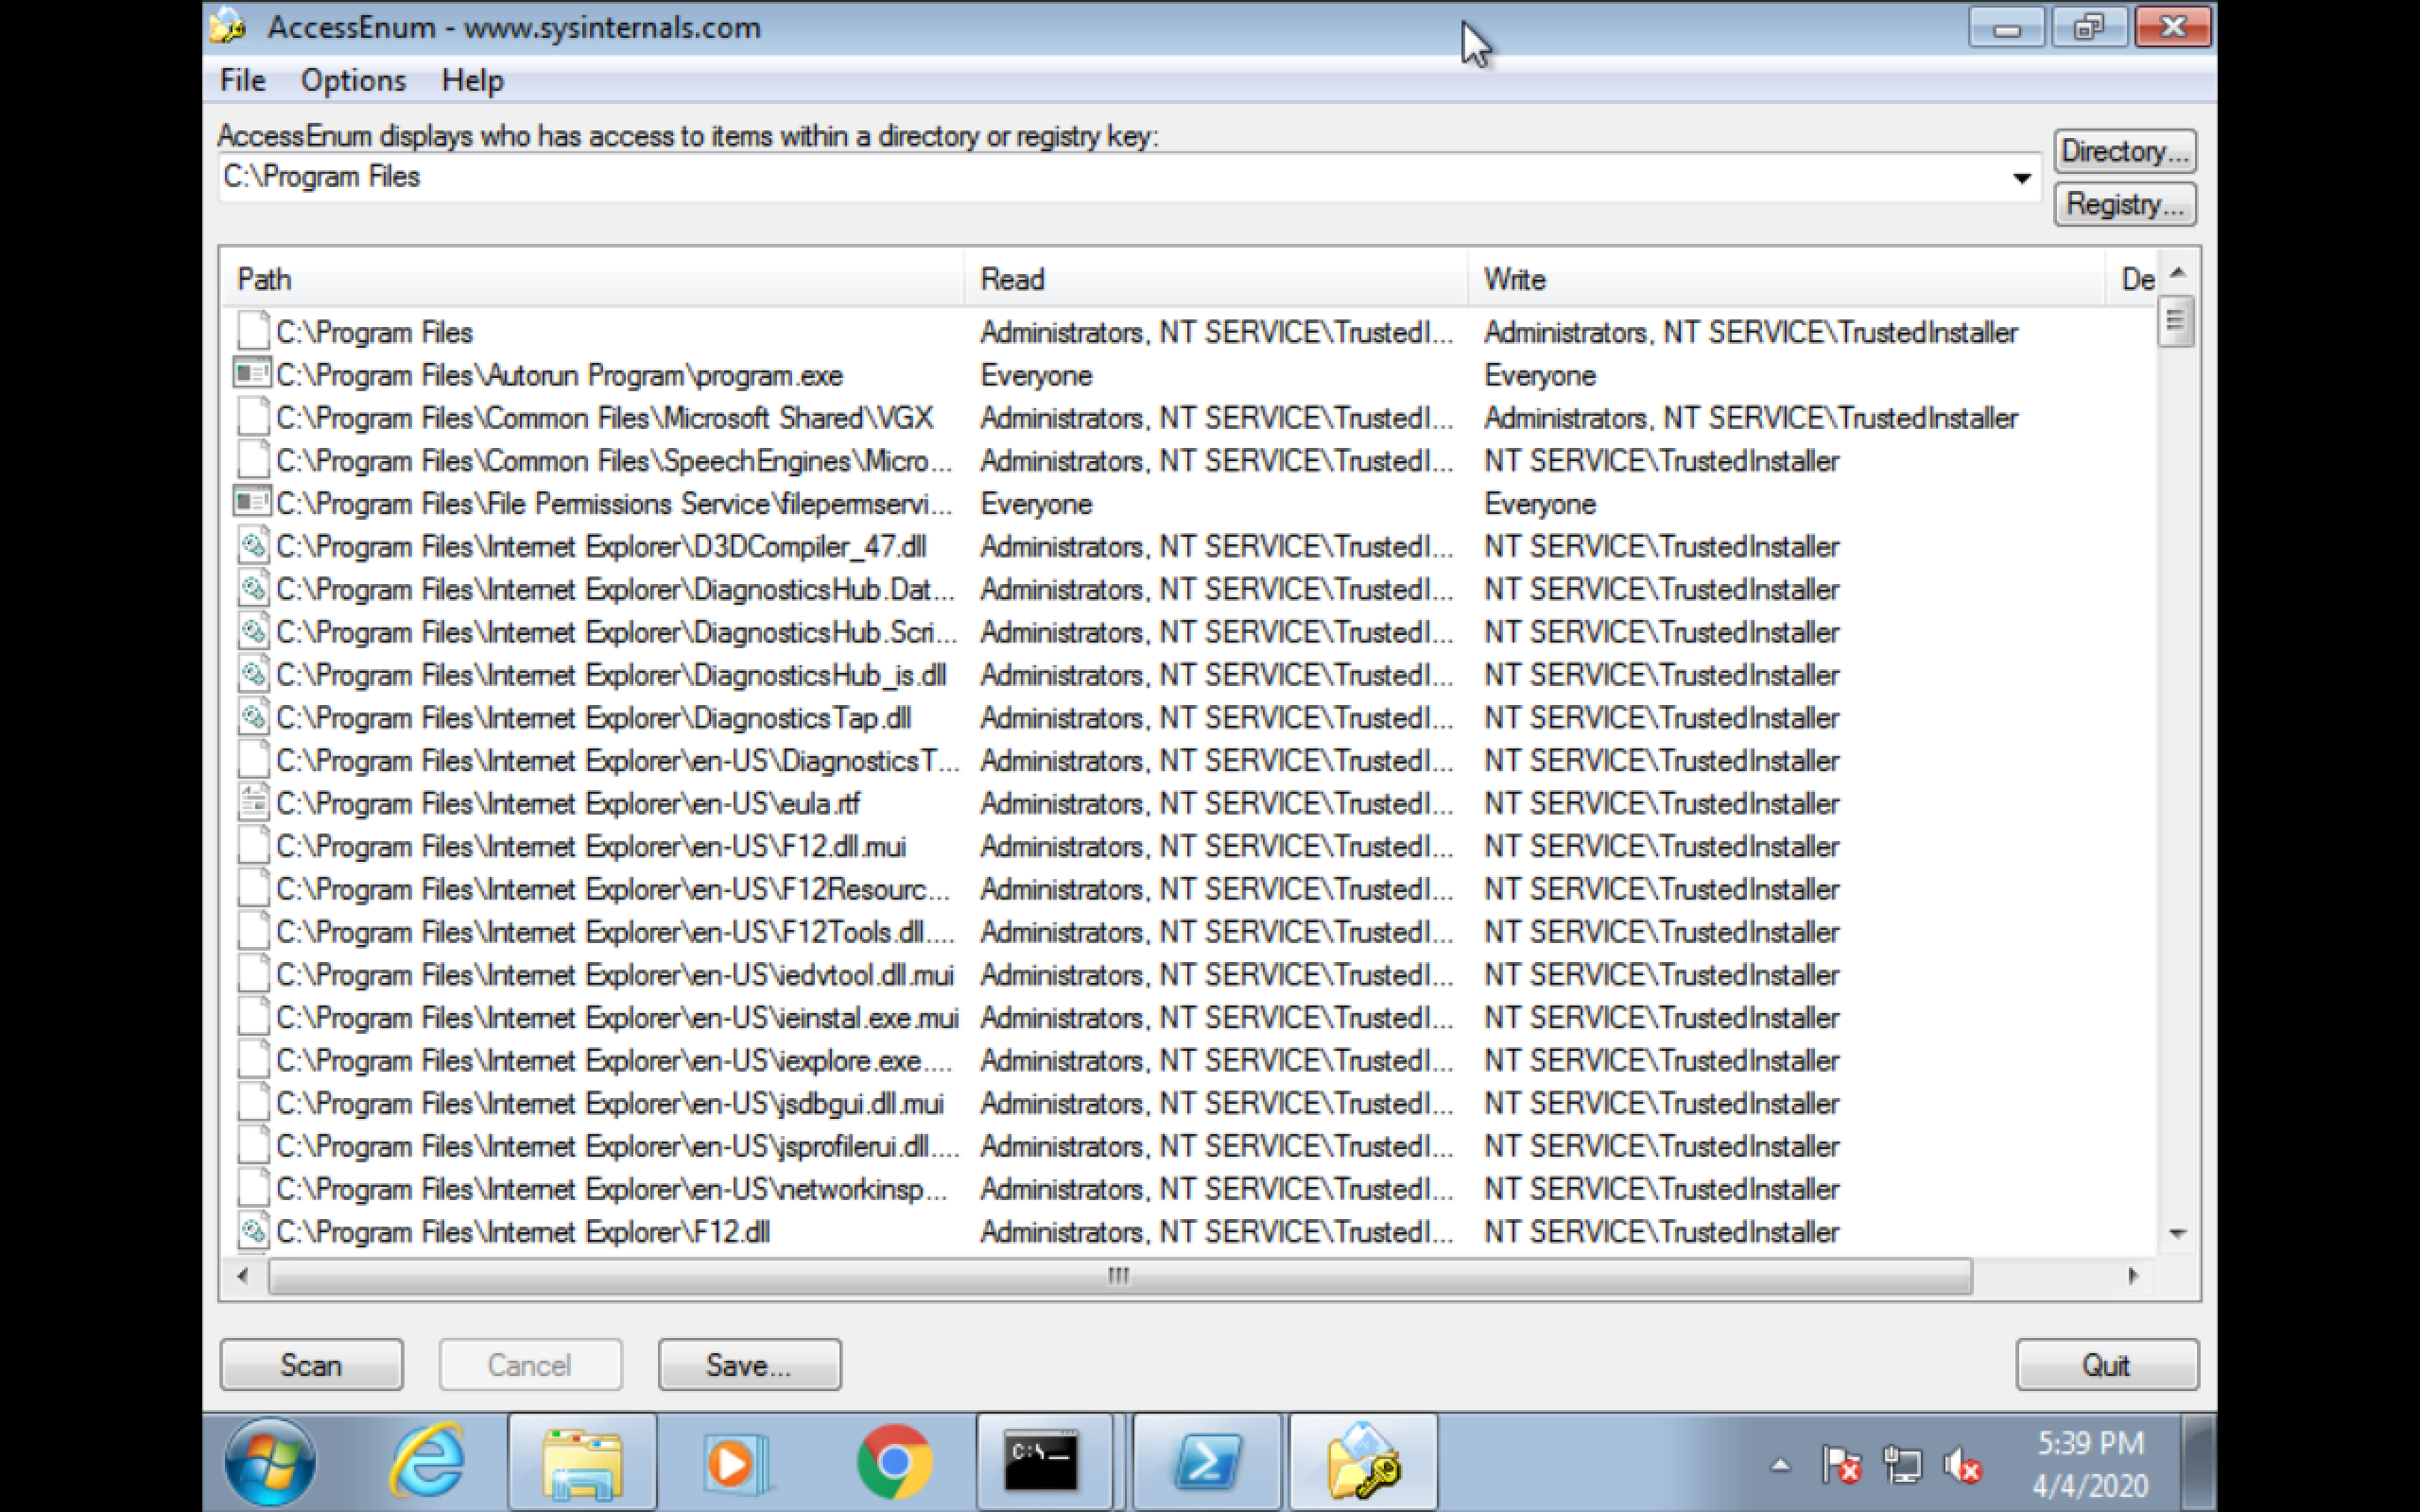Sort by the Write column header
Screen dimensions: 2420x1512
point(1787,279)
